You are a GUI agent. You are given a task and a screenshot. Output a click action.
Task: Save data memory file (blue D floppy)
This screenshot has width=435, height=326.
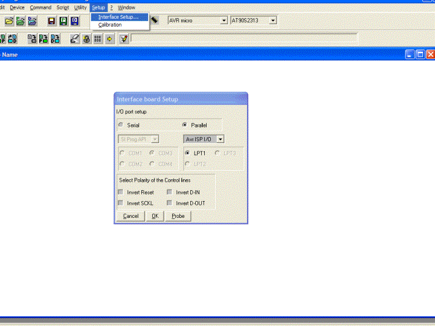[x=75, y=21]
